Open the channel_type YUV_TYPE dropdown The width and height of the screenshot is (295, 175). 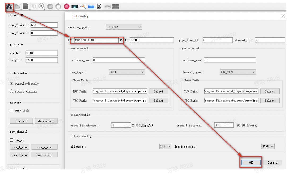click(x=238, y=72)
